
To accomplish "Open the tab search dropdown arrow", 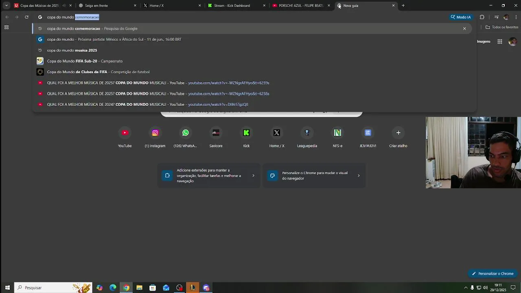I will (6, 6).
